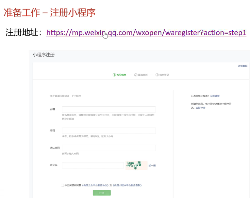Open the 微信小程序平台服务条款 link
Screen dimensions: 250x198
[127, 185]
